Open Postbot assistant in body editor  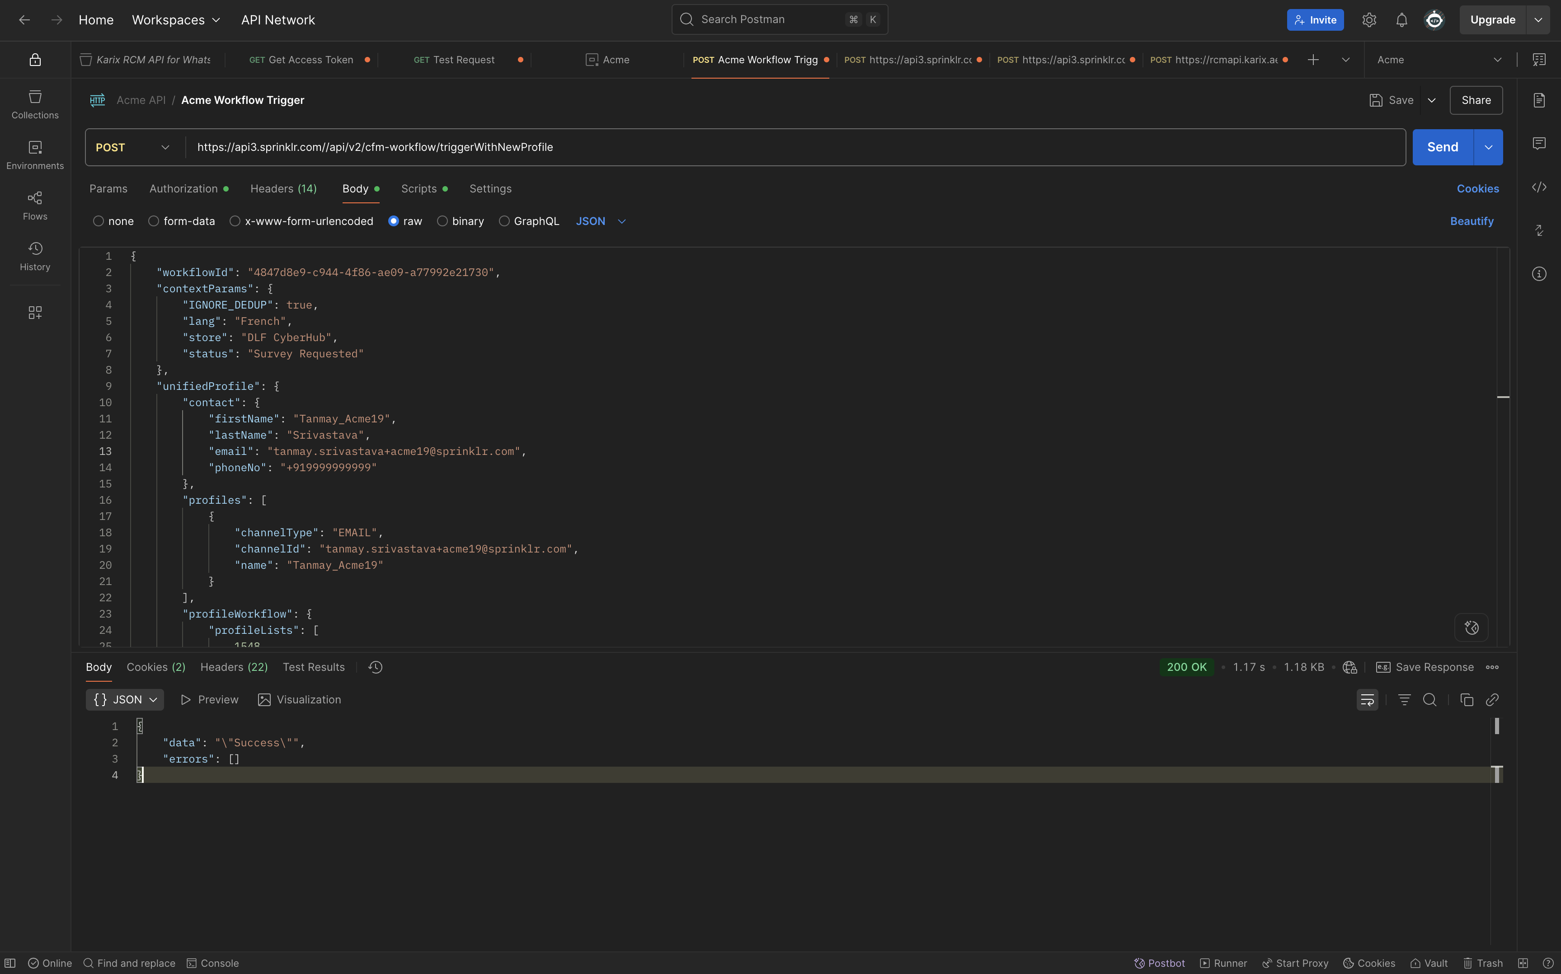1472,627
